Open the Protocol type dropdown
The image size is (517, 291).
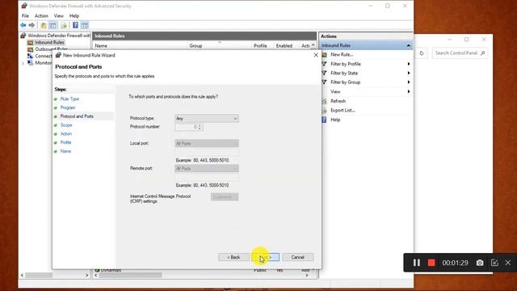(207, 119)
